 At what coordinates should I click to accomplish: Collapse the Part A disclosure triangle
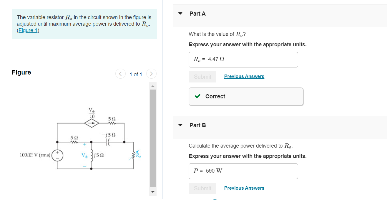[180, 14]
